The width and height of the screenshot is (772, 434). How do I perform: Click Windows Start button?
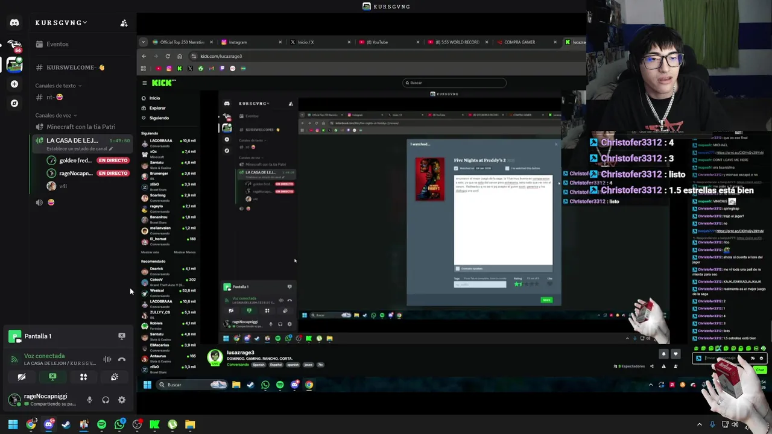pos(13,425)
